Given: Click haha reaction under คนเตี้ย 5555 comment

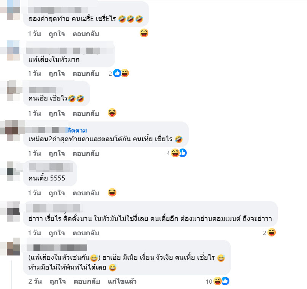Looking at the screenshot, I should click(x=112, y=192).
